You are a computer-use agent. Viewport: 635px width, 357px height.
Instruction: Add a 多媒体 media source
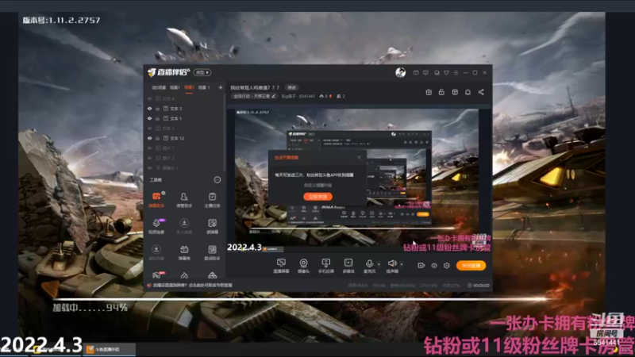point(348,266)
